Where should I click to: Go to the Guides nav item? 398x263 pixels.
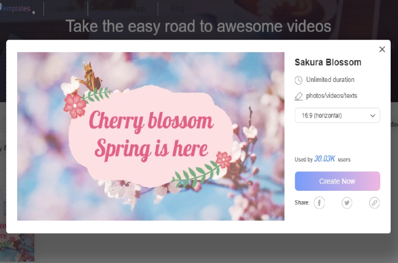point(66,9)
